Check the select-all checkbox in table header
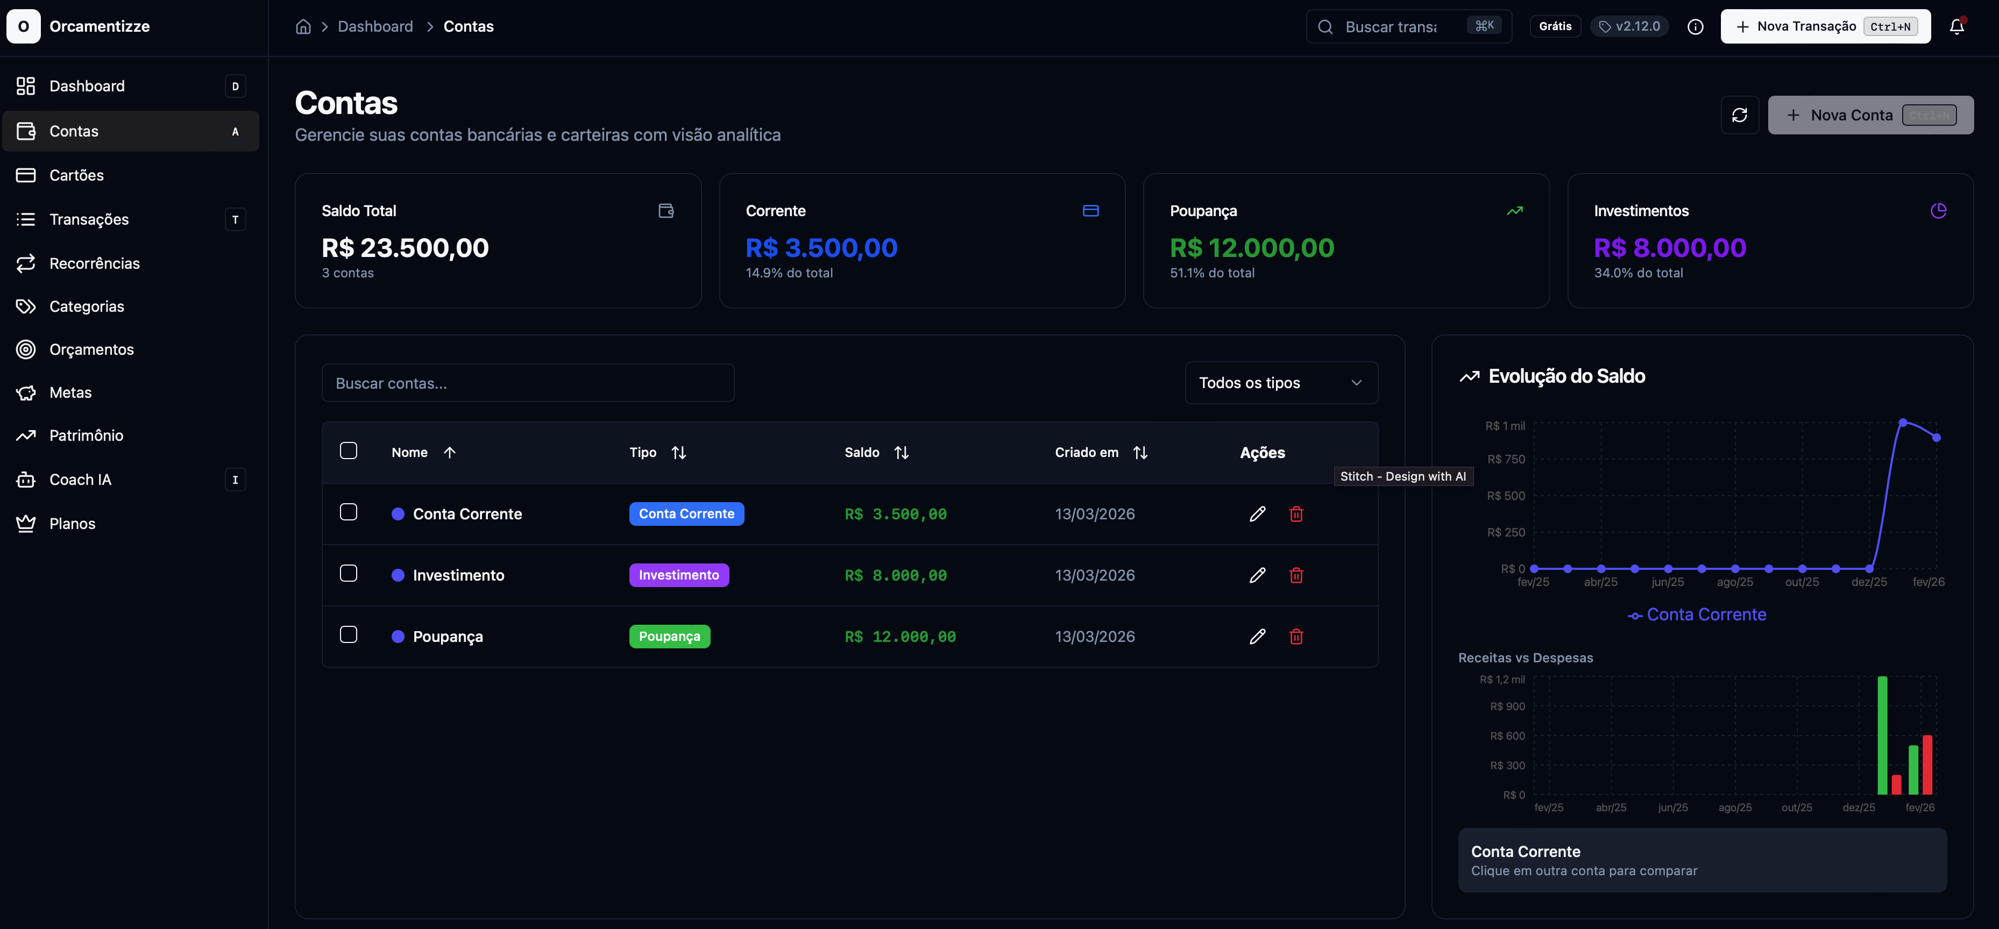Viewport: 1999px width, 929px height. tap(349, 451)
